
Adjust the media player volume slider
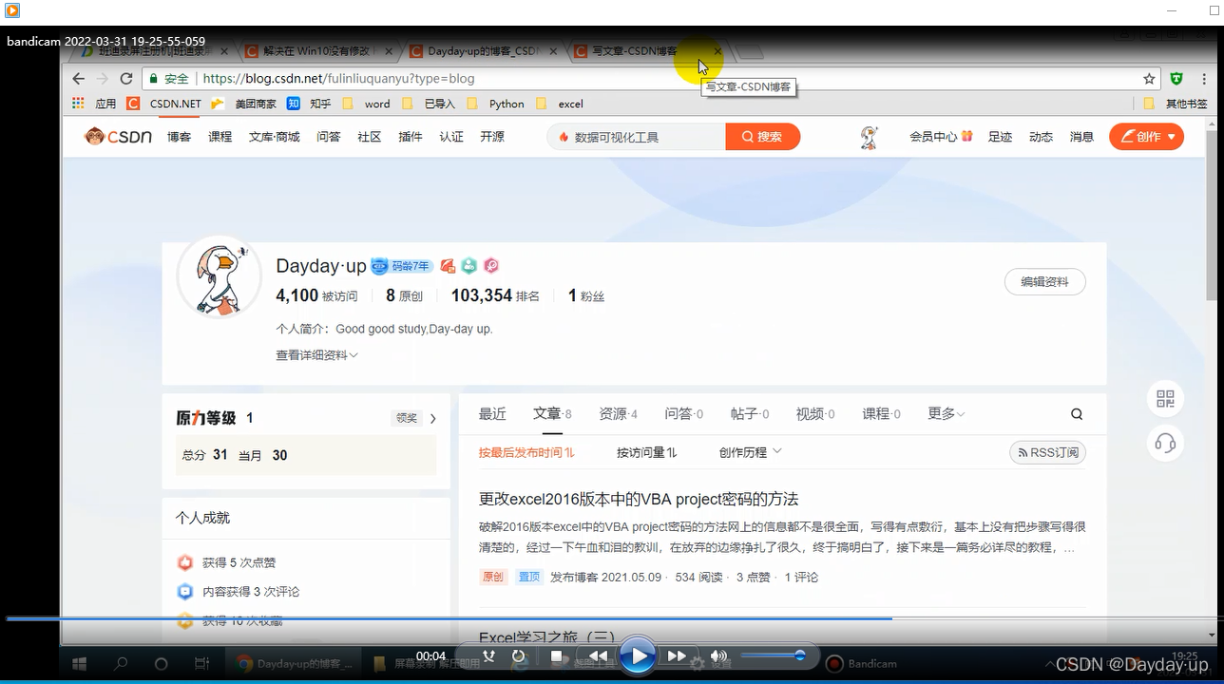tap(774, 655)
